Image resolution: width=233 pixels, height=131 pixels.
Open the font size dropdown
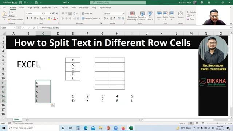pos(50,13)
